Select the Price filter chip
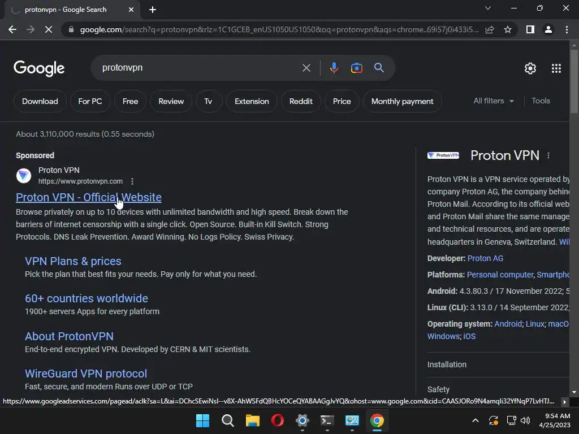This screenshot has height=434, width=579. [342, 101]
